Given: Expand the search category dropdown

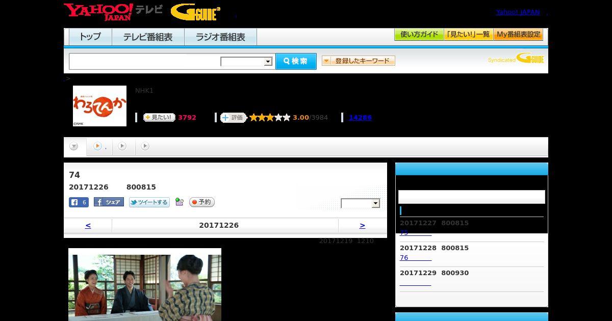Looking at the screenshot, I should [x=247, y=62].
